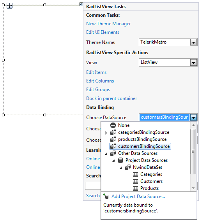Screen dimensions: 207x221
Task: Select the Project Data Sources node label
Action: tap(147, 160)
